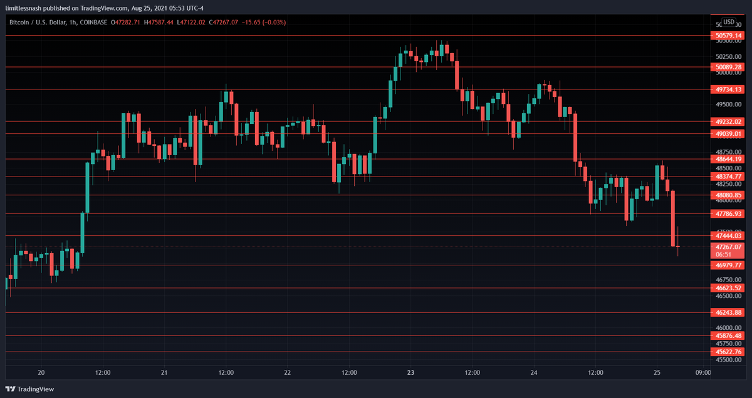This screenshot has height=398, width=752.
Task: Open the USD currency selector
Action: click(728, 22)
